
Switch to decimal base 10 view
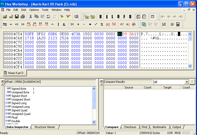pos(93,17)
